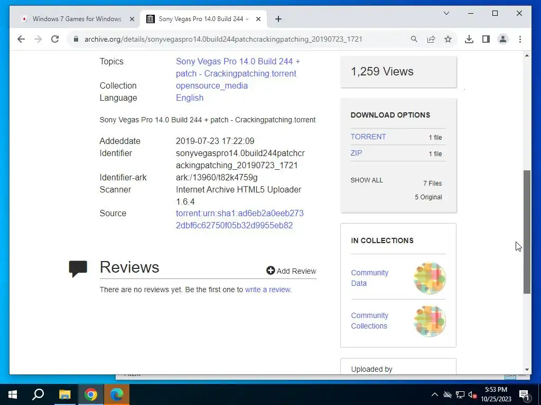Go back to the previous page

pos(21,39)
